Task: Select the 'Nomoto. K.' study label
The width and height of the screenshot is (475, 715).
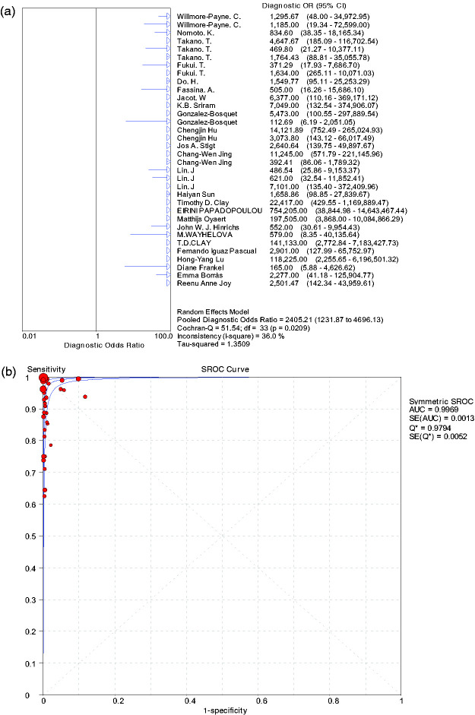Action: [196, 33]
